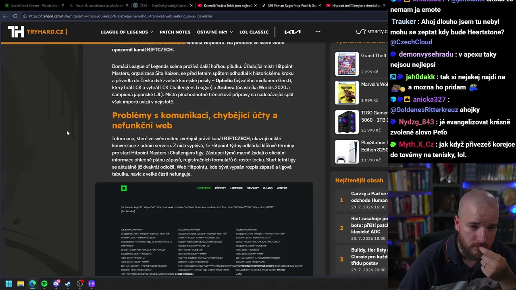Go back to the previous page

pos(5,16)
